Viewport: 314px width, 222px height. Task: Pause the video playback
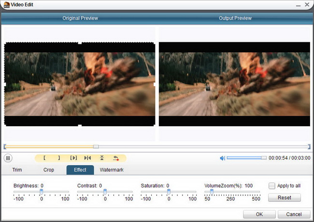pyautogui.click(x=8, y=158)
